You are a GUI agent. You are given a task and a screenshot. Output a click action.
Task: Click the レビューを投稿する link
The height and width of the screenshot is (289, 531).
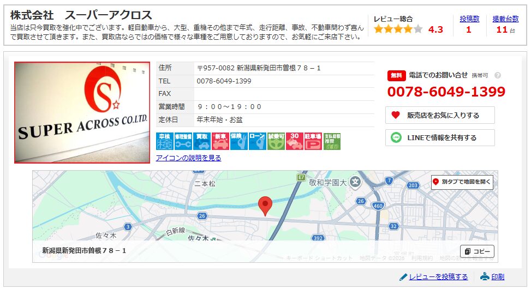[x=438, y=277]
